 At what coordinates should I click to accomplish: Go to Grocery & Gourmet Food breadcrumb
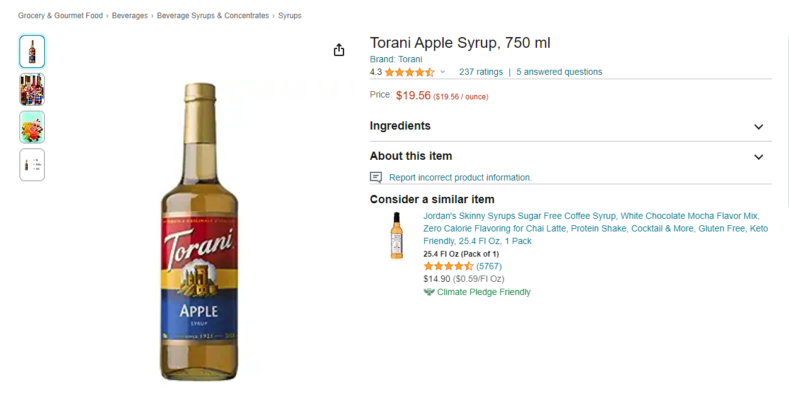point(60,16)
